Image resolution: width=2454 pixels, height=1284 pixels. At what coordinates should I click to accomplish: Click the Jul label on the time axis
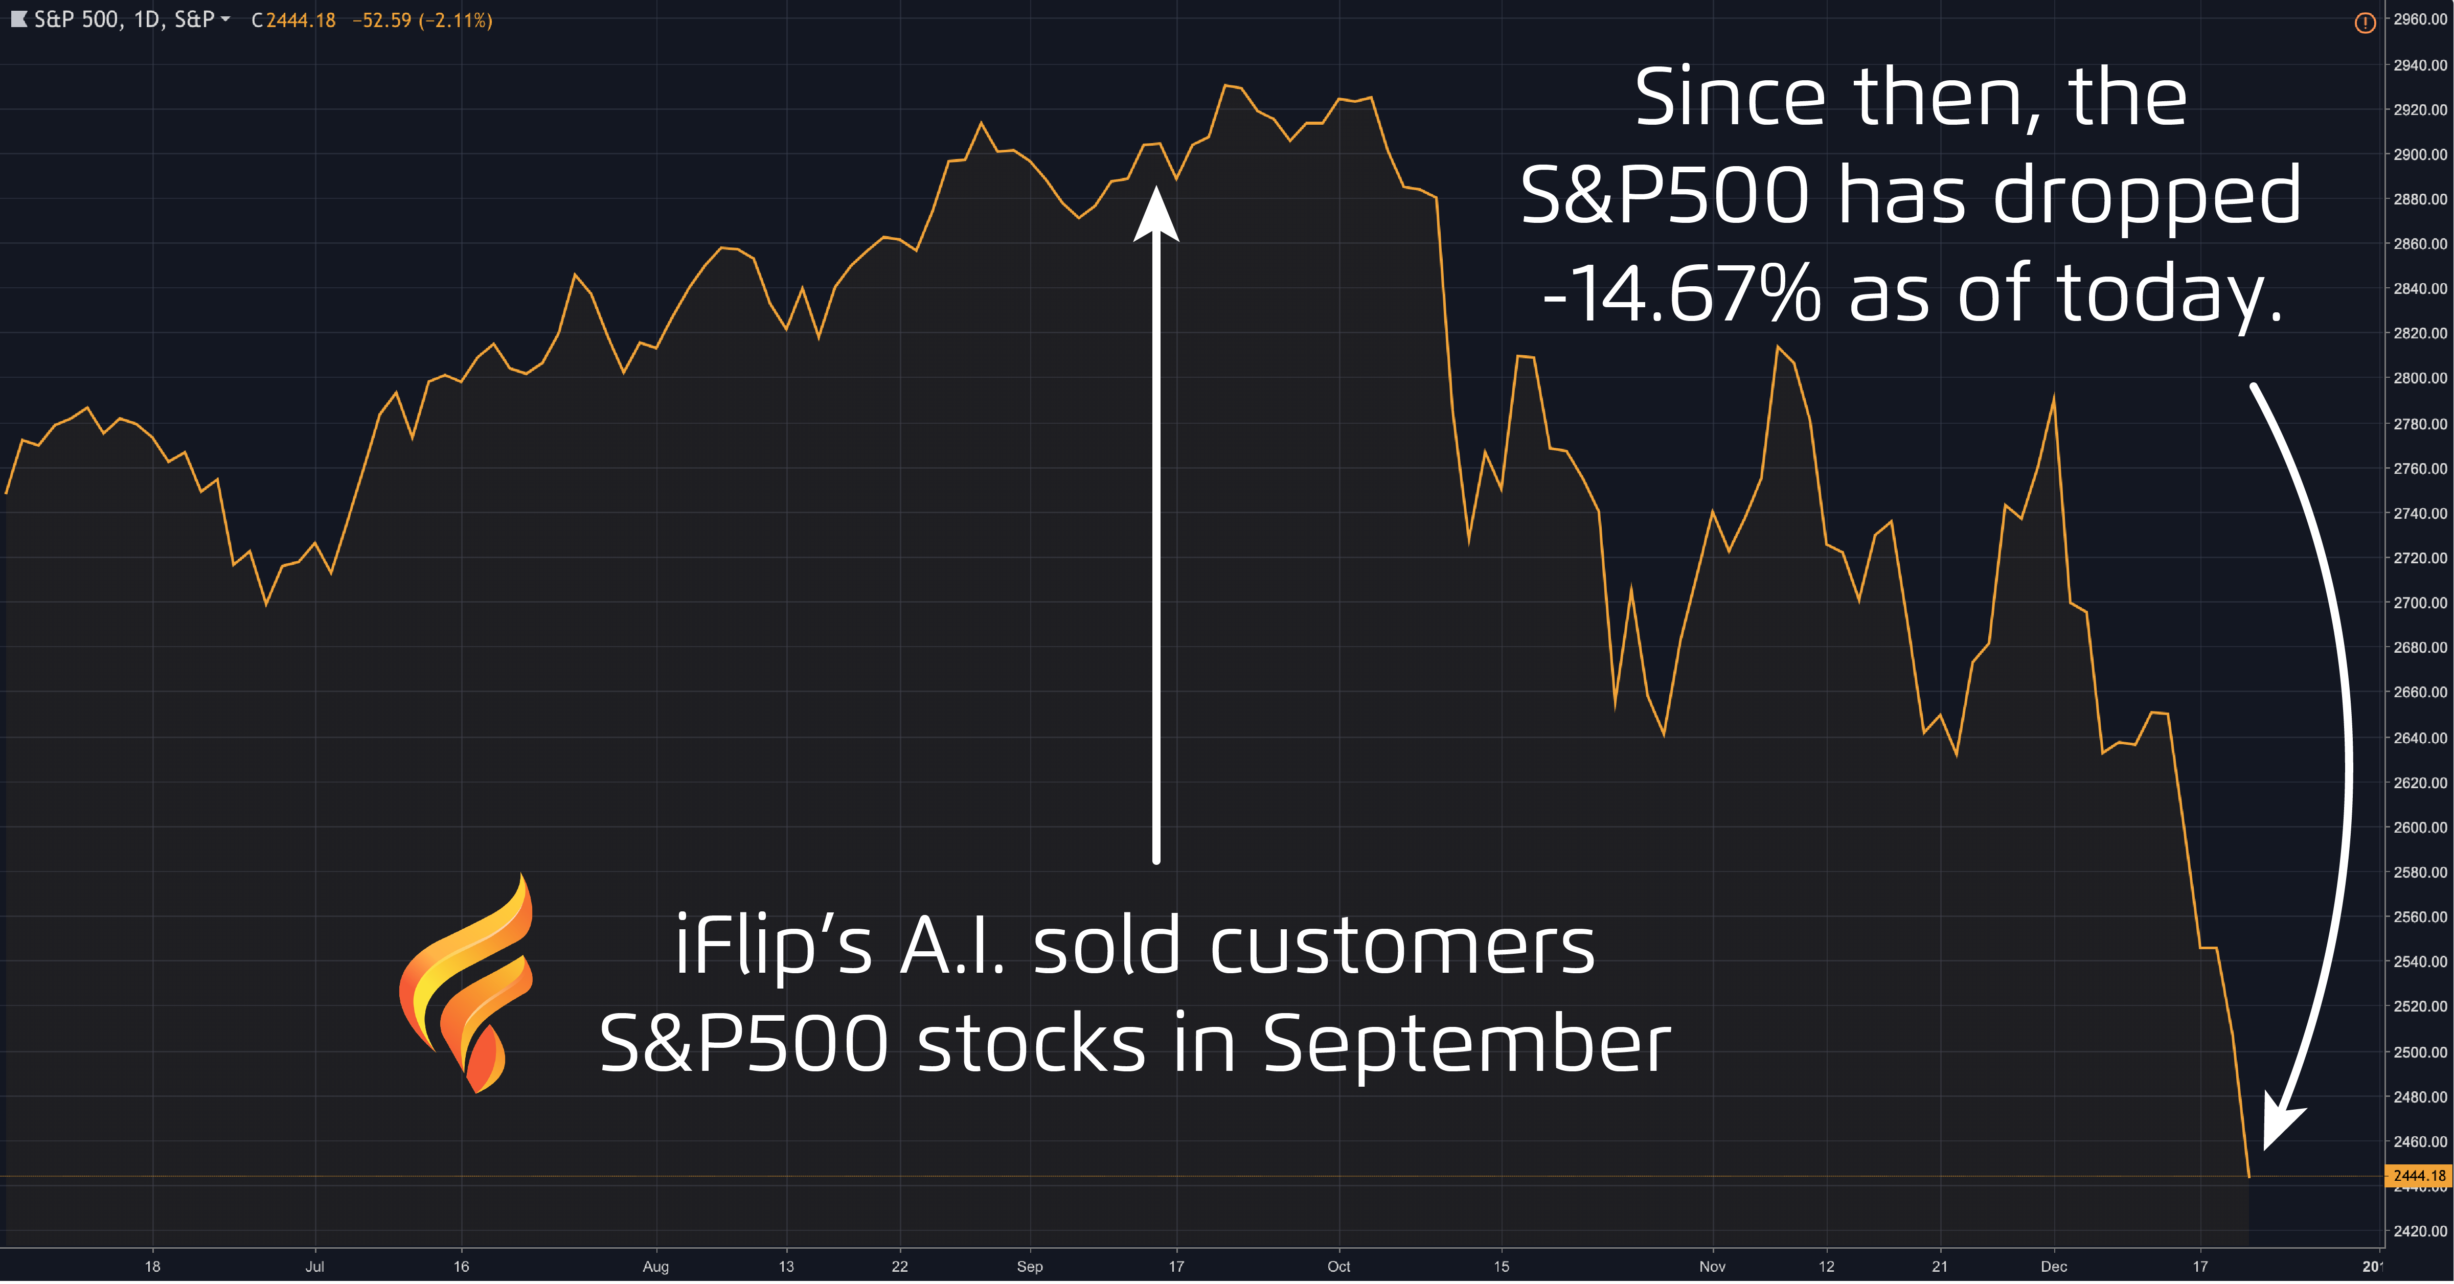[314, 1266]
